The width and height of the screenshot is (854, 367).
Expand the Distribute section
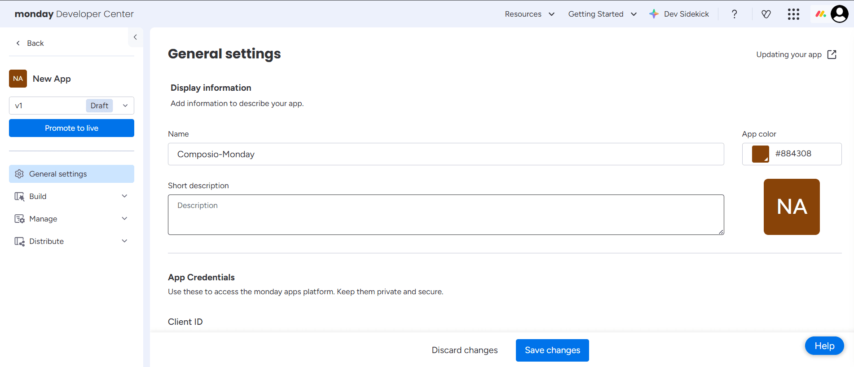(x=71, y=241)
